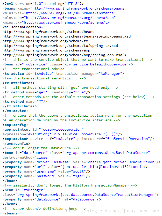Click the comment line 'ensure that the above transactional advice'
Viewport: 162px width, 216px height.
(77, 115)
